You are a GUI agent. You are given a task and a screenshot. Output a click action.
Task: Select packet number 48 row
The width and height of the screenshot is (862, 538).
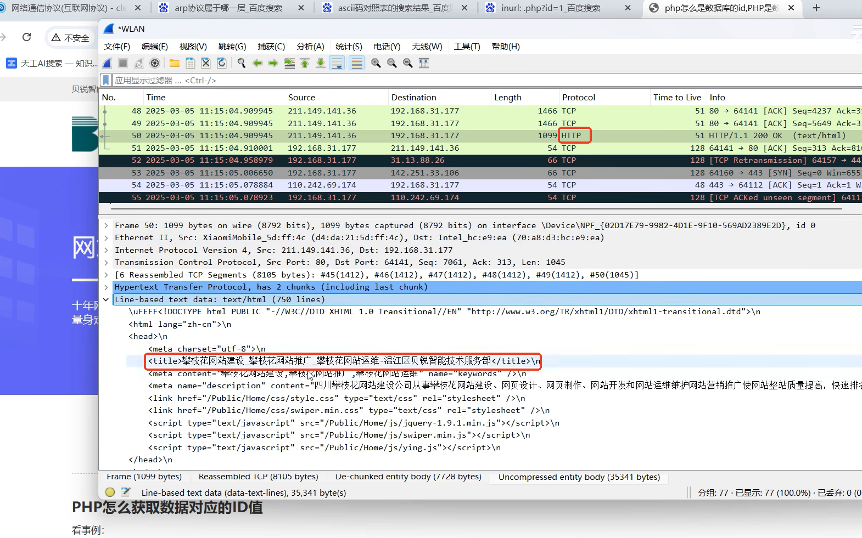coord(480,111)
